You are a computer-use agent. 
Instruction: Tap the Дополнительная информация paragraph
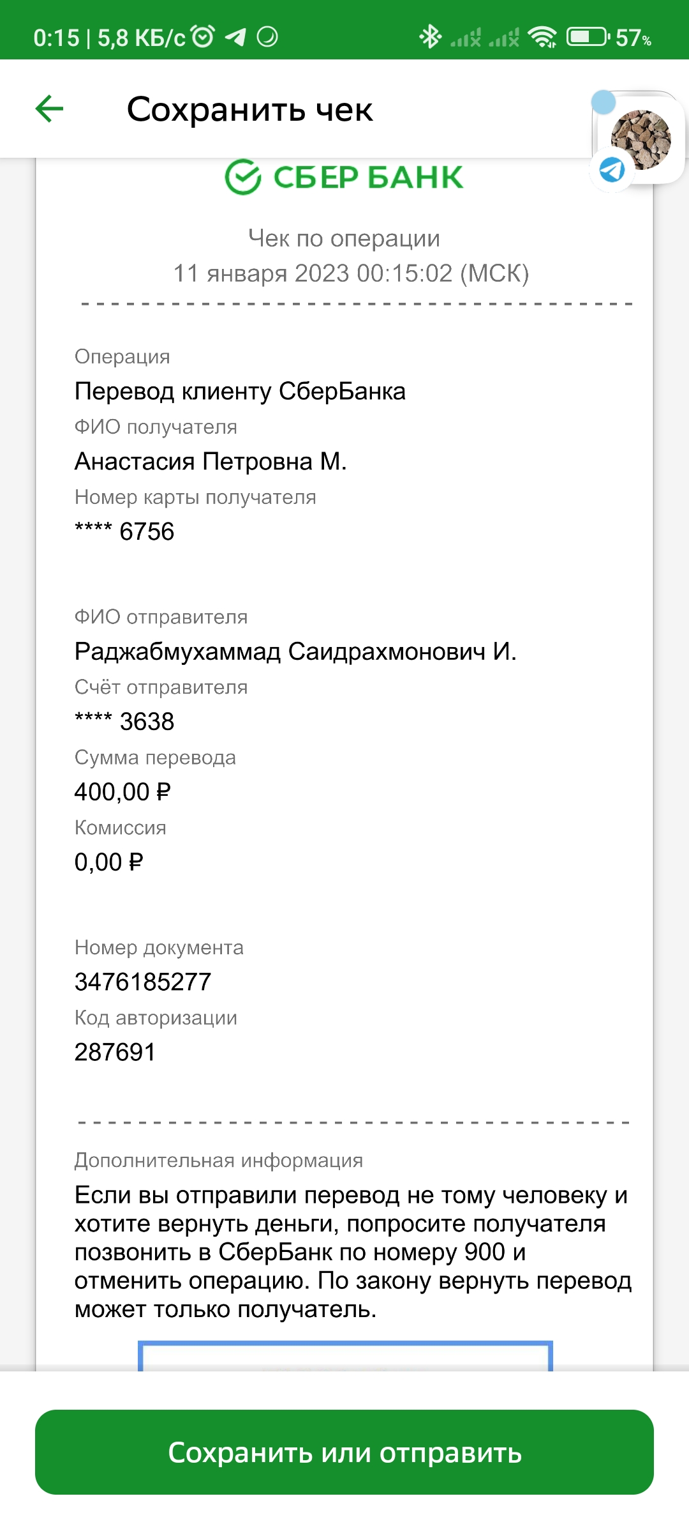[x=353, y=1252]
